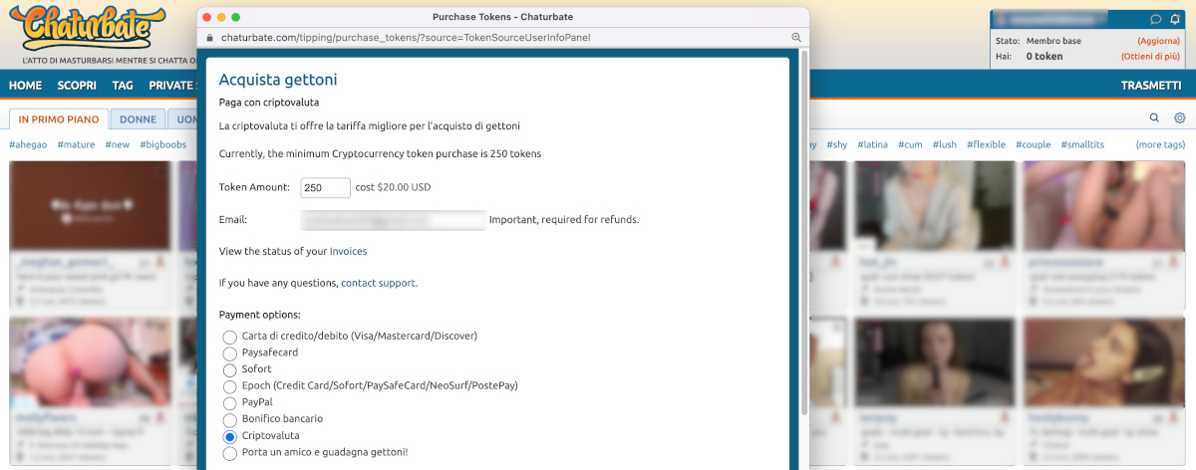Open the settings gear icon beside search
This screenshot has width=1196, height=470.
pos(1179,117)
